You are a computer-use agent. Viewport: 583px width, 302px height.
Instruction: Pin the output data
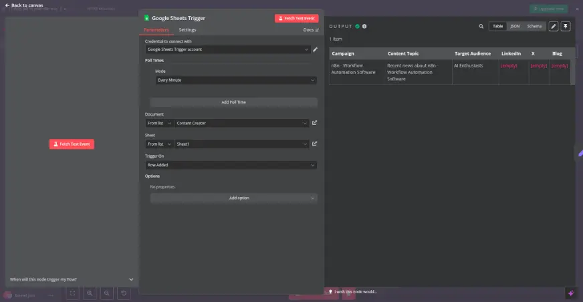(x=566, y=27)
